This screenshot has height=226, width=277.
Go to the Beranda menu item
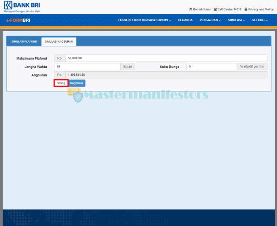[185, 20]
